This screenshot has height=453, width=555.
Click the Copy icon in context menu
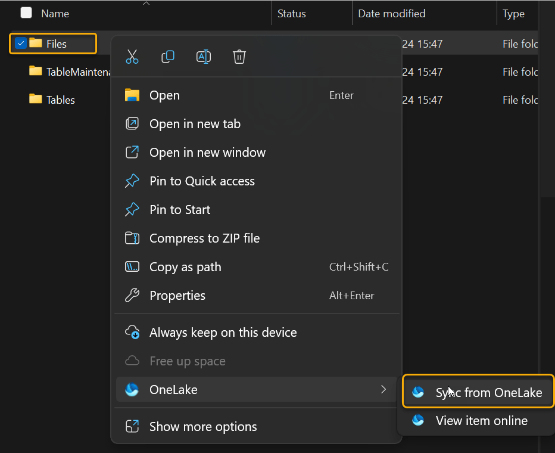tap(168, 57)
